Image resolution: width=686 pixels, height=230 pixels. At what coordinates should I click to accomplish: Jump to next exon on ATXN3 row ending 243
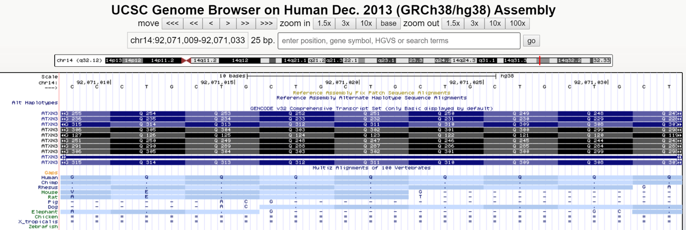point(679,141)
